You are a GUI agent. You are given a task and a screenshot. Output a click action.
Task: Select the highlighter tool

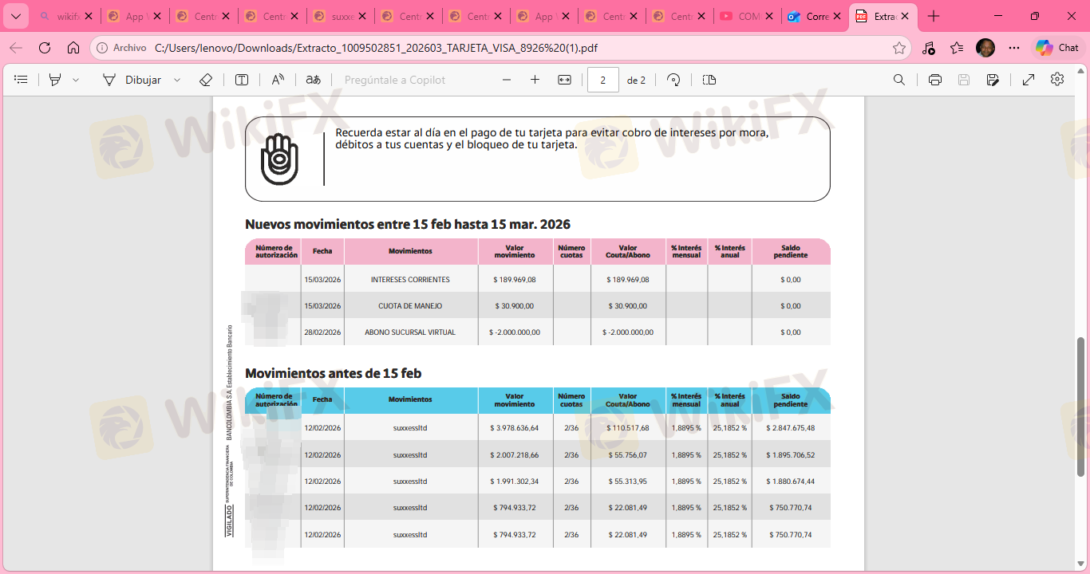pos(55,80)
